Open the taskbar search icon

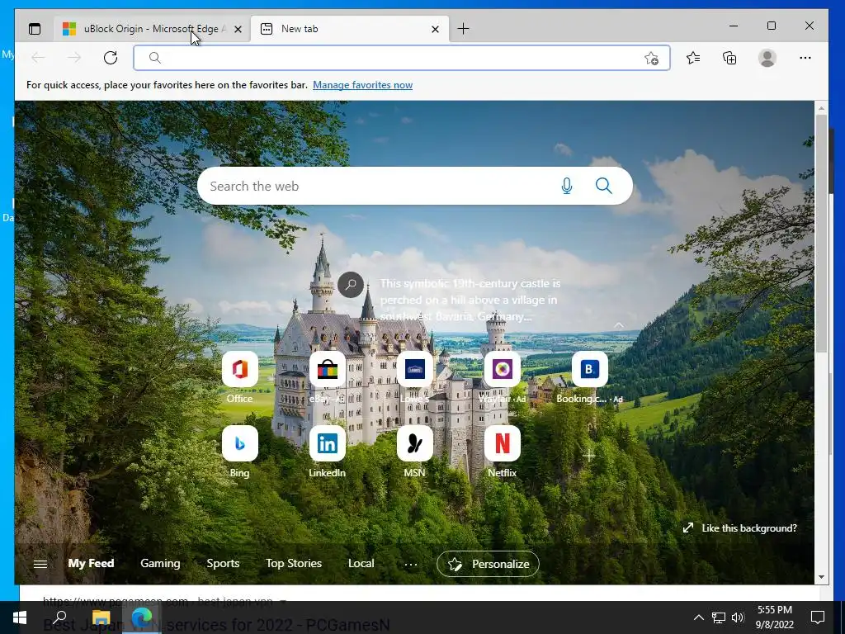[x=59, y=617]
